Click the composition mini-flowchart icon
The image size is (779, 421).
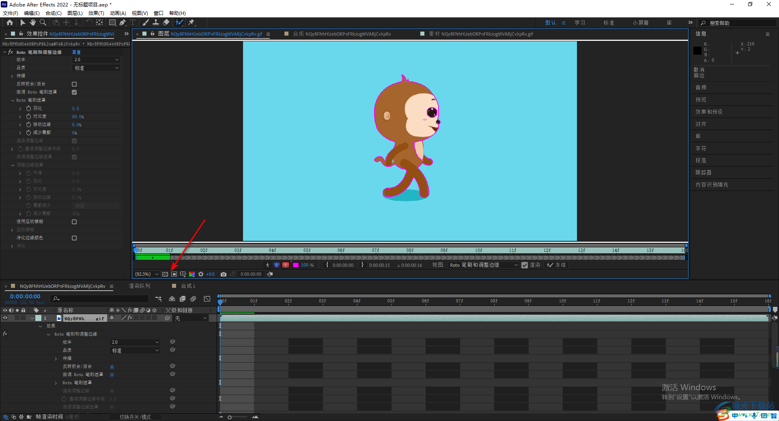pos(159,299)
